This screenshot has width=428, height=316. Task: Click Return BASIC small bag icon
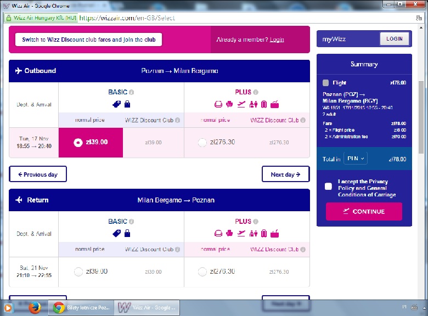point(127,233)
